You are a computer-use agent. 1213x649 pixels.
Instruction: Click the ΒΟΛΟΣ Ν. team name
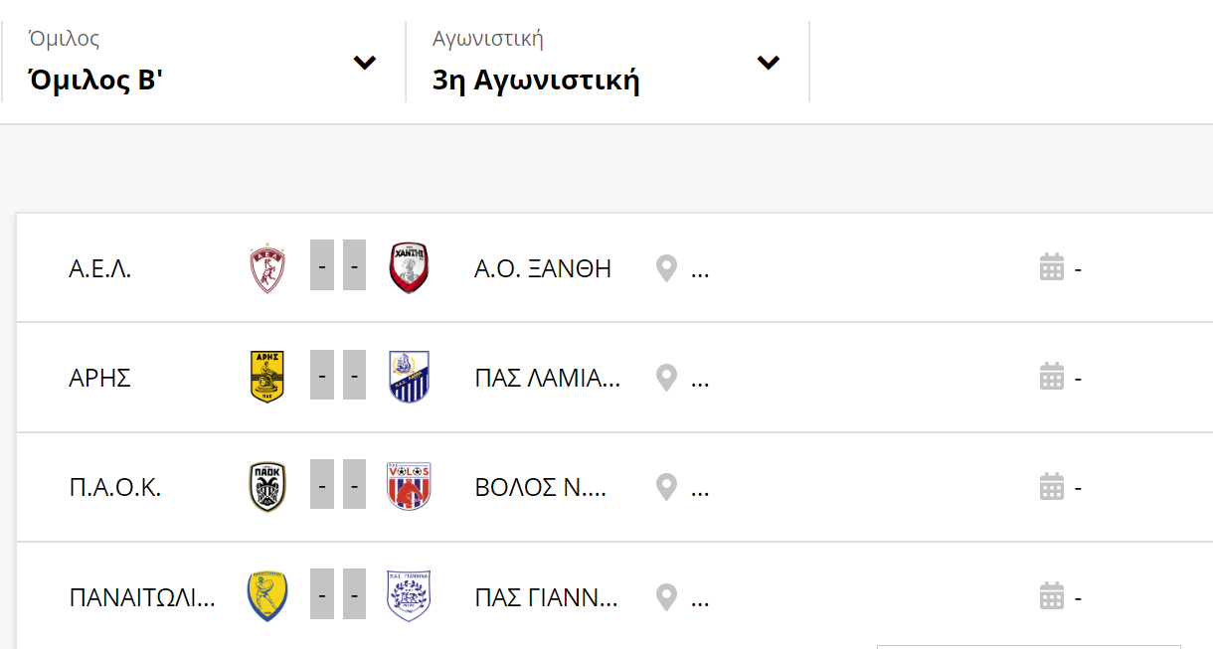click(541, 487)
